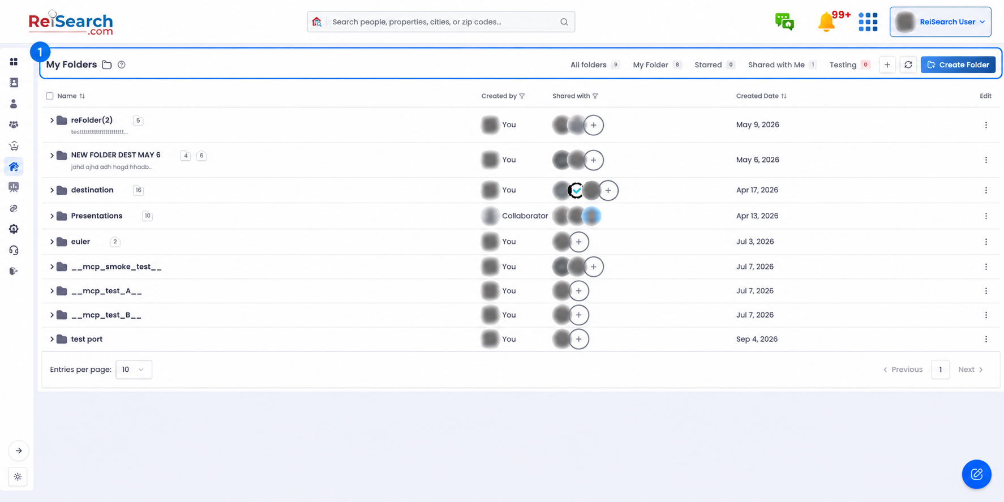Open the Entries per page dropdown
Image resolution: width=1004 pixels, height=502 pixels.
coord(134,370)
